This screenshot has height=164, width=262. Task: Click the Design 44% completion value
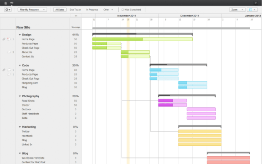click(x=75, y=35)
